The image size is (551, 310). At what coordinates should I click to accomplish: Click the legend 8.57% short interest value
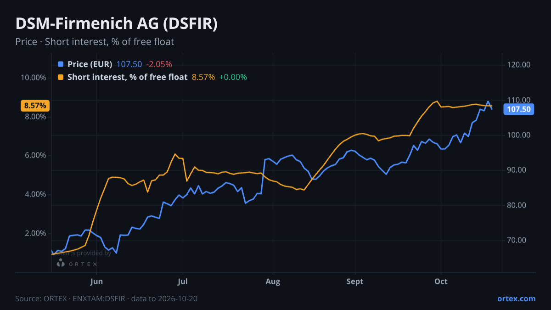tap(203, 77)
